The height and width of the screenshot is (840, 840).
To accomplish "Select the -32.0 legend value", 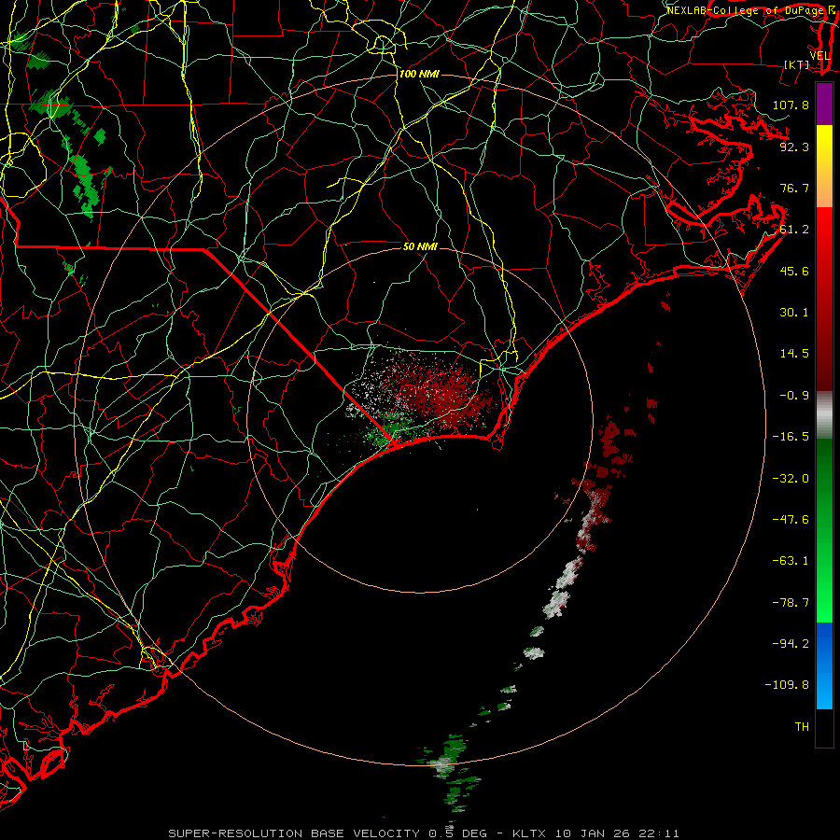I will pyautogui.click(x=791, y=479).
